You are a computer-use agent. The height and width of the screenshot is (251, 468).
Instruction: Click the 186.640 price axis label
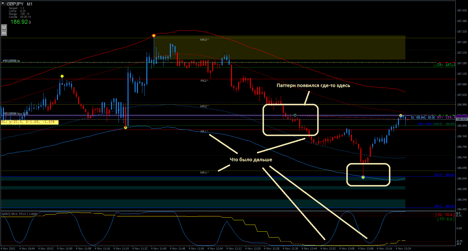click(x=462, y=179)
